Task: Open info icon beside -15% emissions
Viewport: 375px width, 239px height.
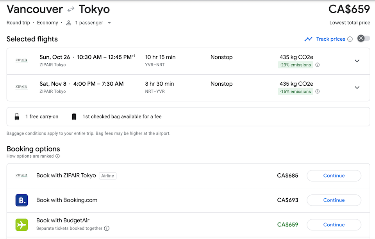Action: coord(317,91)
